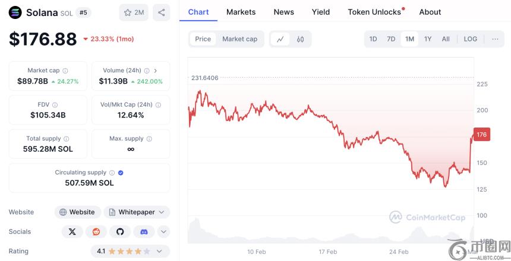Open Solana's Reddit social link

pyautogui.click(x=96, y=232)
